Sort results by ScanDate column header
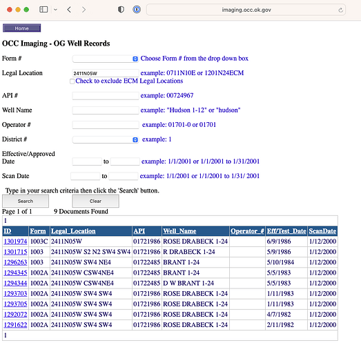The height and width of the screenshot is (345, 361). point(322,231)
